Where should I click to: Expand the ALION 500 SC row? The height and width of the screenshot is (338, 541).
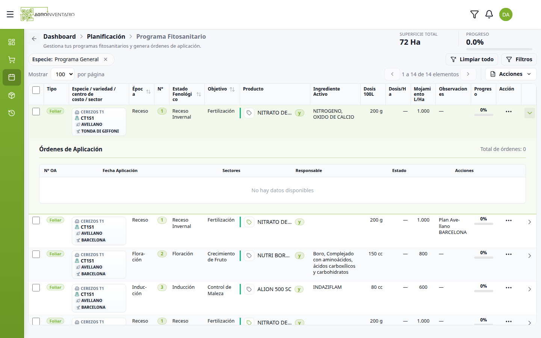coord(530,289)
